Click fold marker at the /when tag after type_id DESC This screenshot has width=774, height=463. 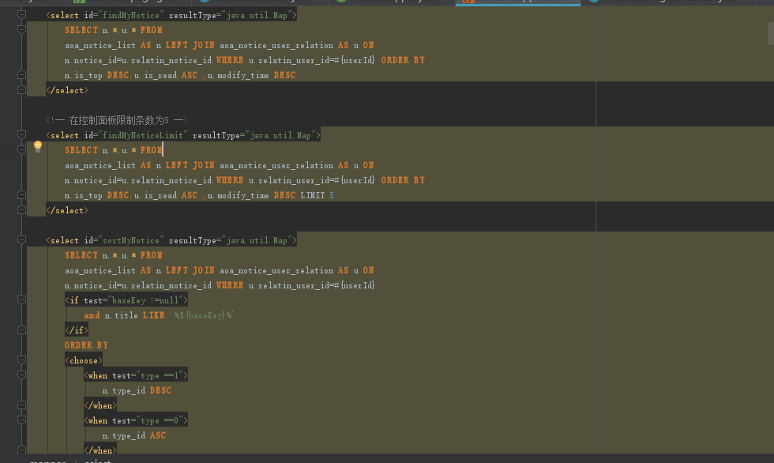pyautogui.click(x=21, y=405)
